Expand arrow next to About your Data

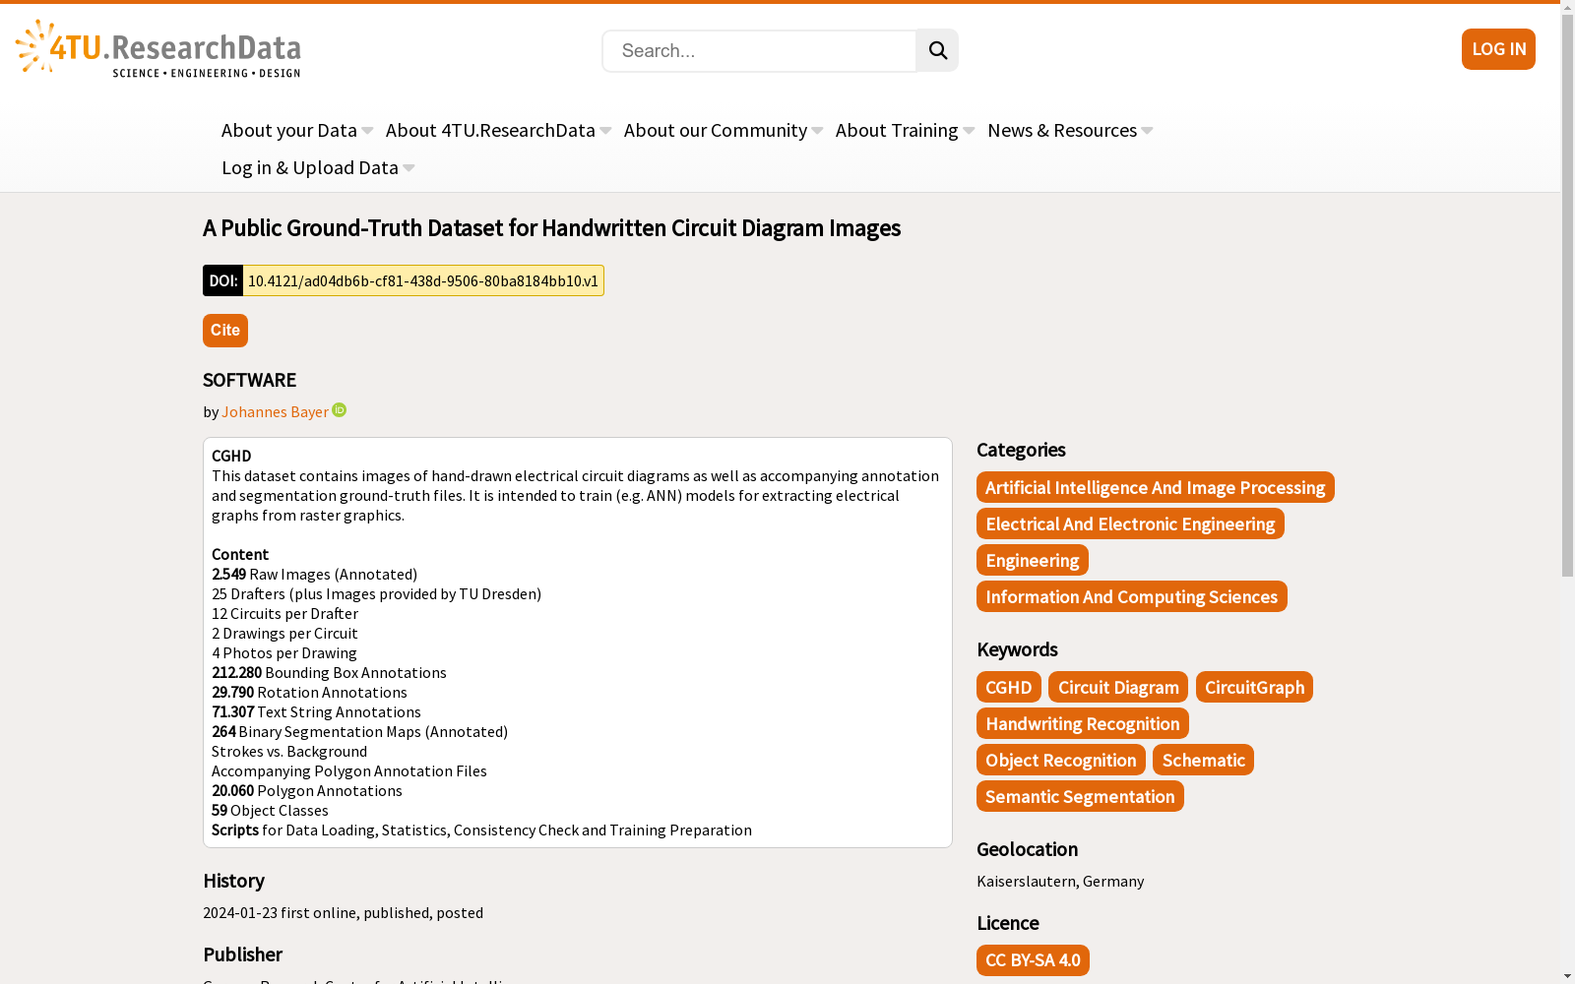point(367,131)
